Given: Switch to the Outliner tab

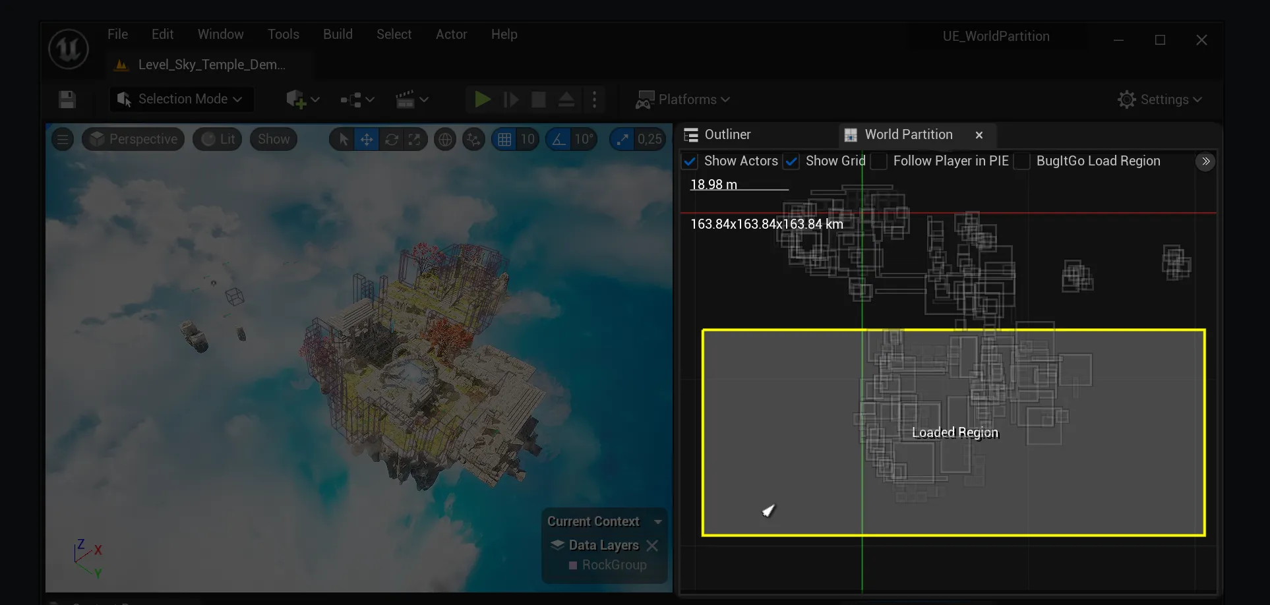Looking at the screenshot, I should pos(726,134).
